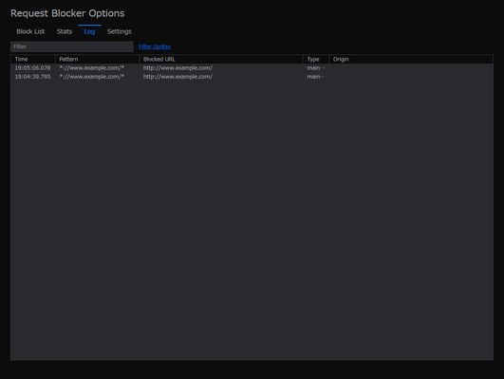
Task: Switch to the Block List tab
Action: 30,31
